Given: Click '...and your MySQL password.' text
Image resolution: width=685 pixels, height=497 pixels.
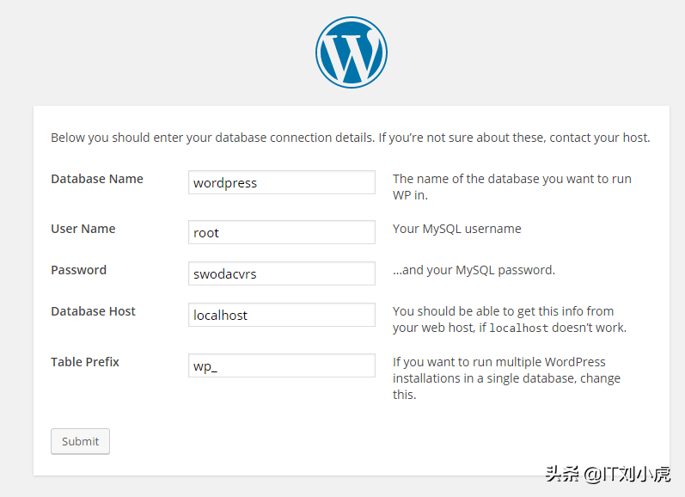Looking at the screenshot, I should point(474,270).
